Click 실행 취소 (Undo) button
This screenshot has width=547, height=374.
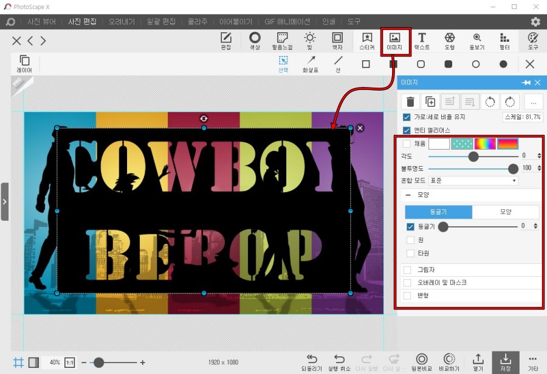pyautogui.click(x=339, y=362)
